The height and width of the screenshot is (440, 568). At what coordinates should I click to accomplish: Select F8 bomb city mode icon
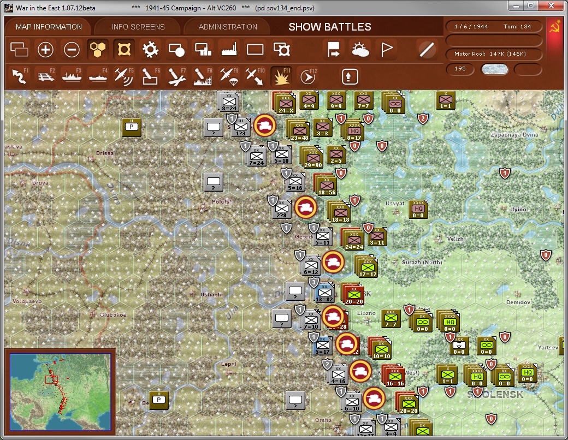pos(203,76)
